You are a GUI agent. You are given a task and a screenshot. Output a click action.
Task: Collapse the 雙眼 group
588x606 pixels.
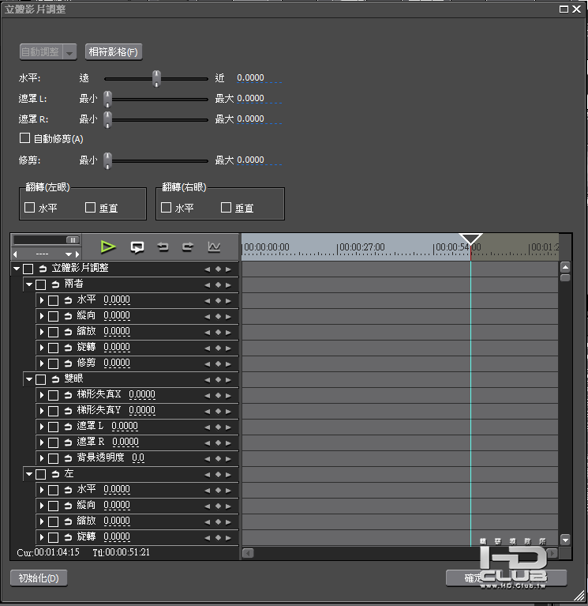(x=29, y=379)
